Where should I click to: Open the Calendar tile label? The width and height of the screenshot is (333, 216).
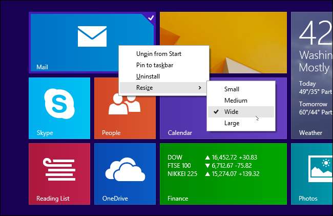pyautogui.click(x=180, y=133)
